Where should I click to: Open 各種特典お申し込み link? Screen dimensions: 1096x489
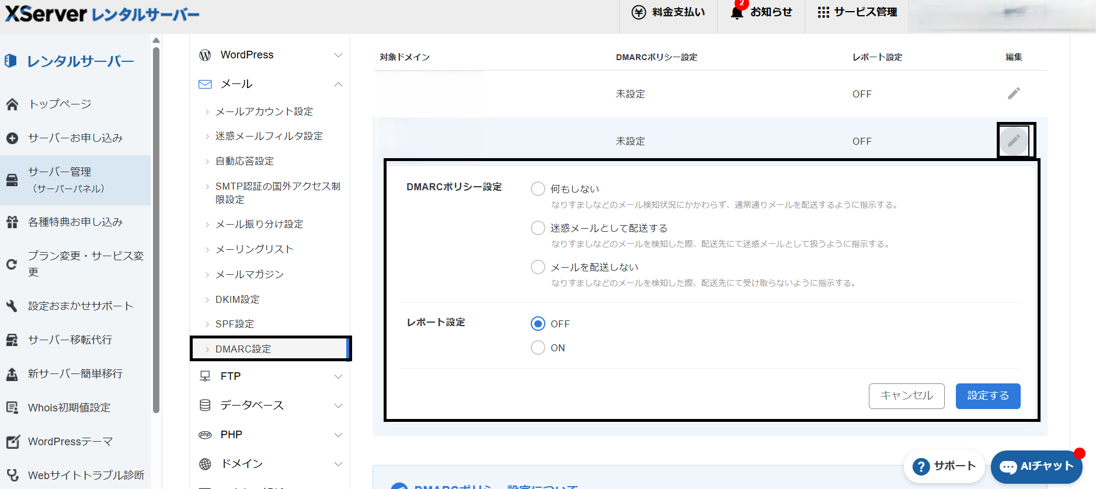[75, 222]
